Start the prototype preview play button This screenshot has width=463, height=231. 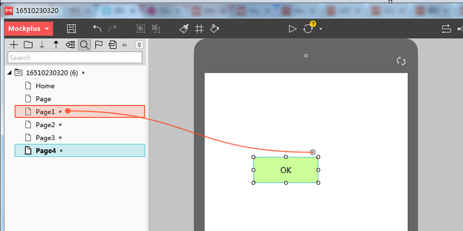click(292, 28)
